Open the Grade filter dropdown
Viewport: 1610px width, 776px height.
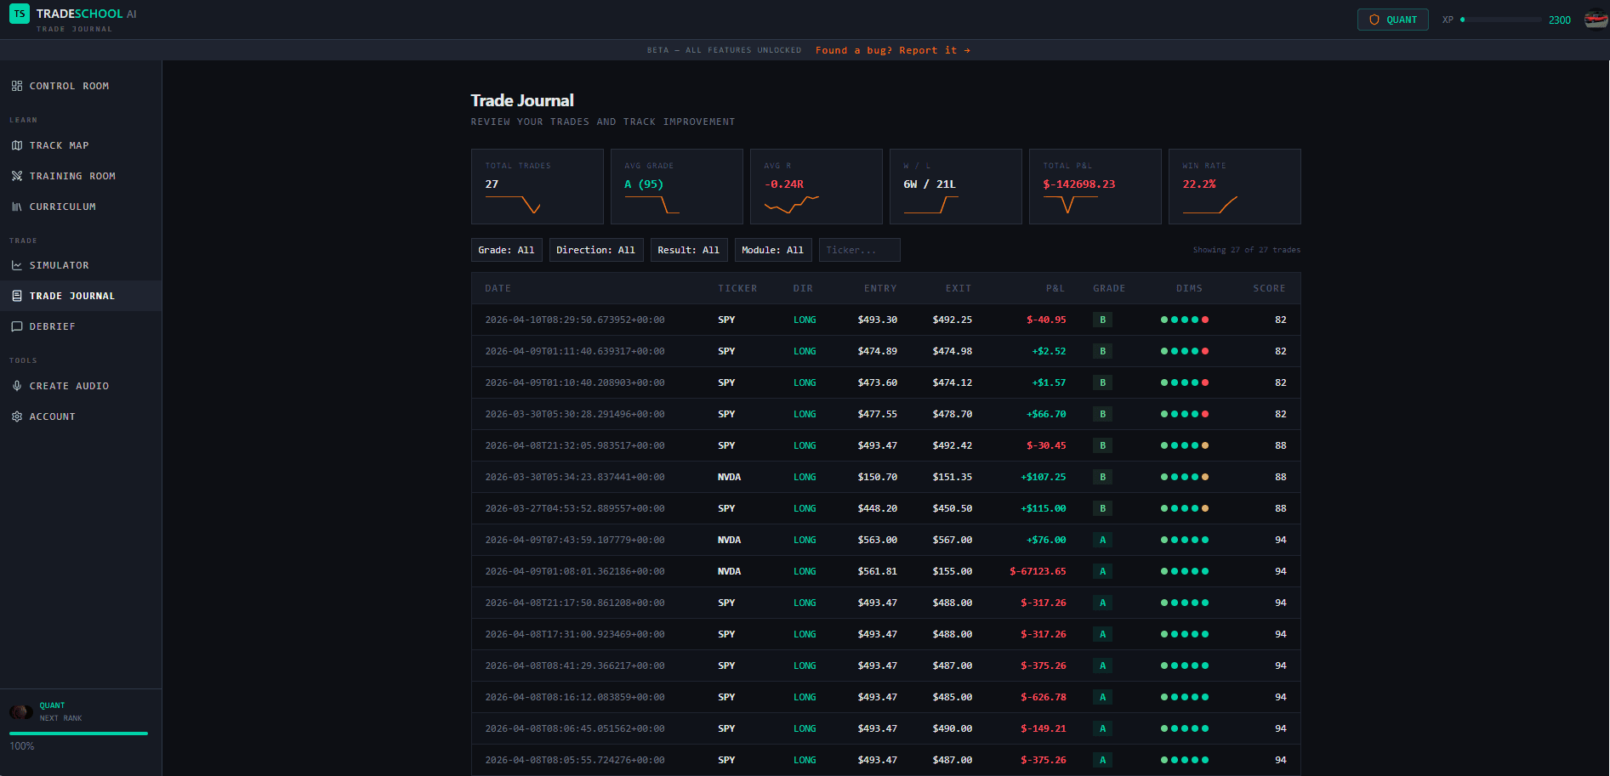coord(507,250)
